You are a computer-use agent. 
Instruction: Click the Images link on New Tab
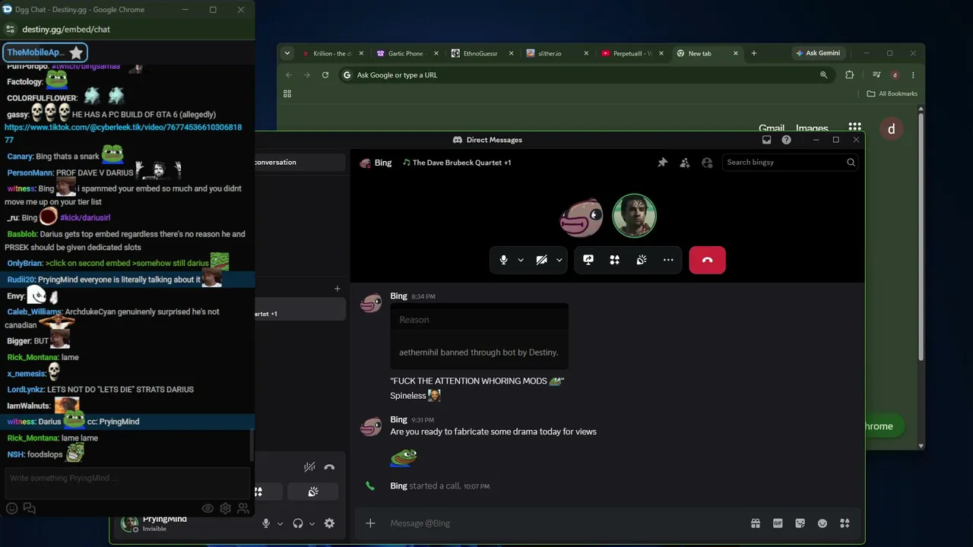[812, 128]
